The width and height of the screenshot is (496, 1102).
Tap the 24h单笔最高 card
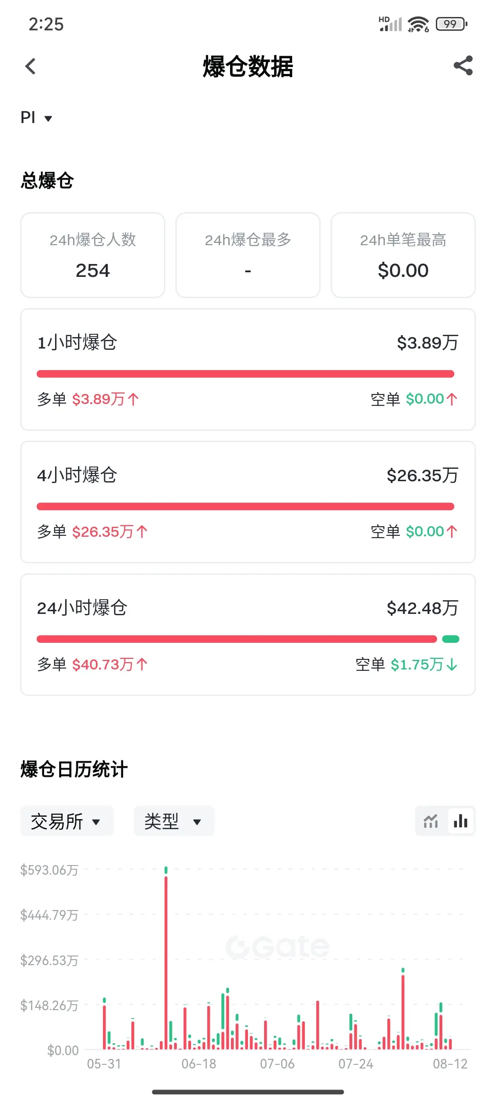click(x=403, y=255)
